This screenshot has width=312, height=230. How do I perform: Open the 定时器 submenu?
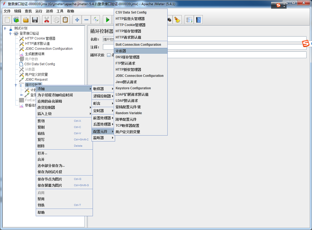pos(103,111)
